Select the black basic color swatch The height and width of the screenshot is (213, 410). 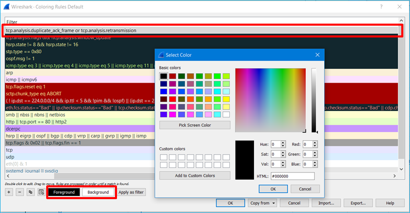click(x=164, y=76)
